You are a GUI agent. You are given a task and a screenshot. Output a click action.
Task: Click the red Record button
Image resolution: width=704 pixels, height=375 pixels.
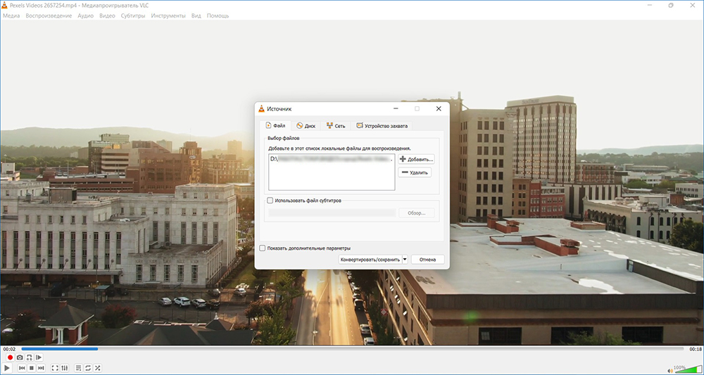tap(9, 357)
